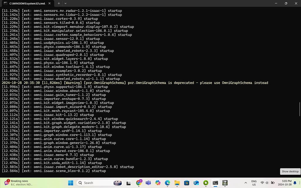Click the terminal vertical scrollbar thumb

[x=300, y=109]
